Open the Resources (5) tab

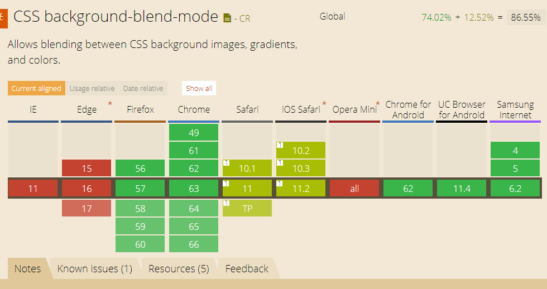[179, 269]
